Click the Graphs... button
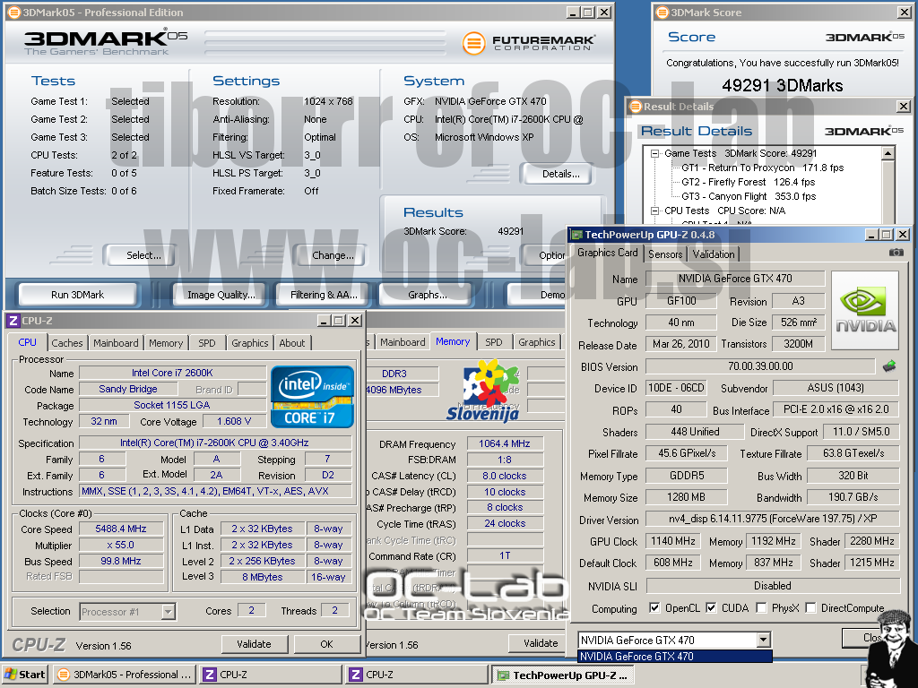The image size is (918, 688). pyautogui.click(x=428, y=295)
